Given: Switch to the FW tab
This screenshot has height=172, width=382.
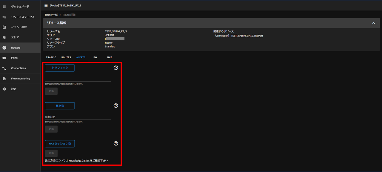Looking at the screenshot, I should coord(95,57).
